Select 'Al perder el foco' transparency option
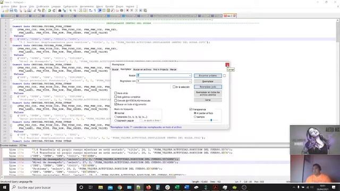Image resolution: width=340 pixels, height=191 pixels. (x=195, y=113)
